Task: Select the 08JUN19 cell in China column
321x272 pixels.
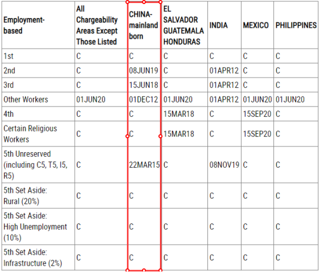Action: (144, 71)
